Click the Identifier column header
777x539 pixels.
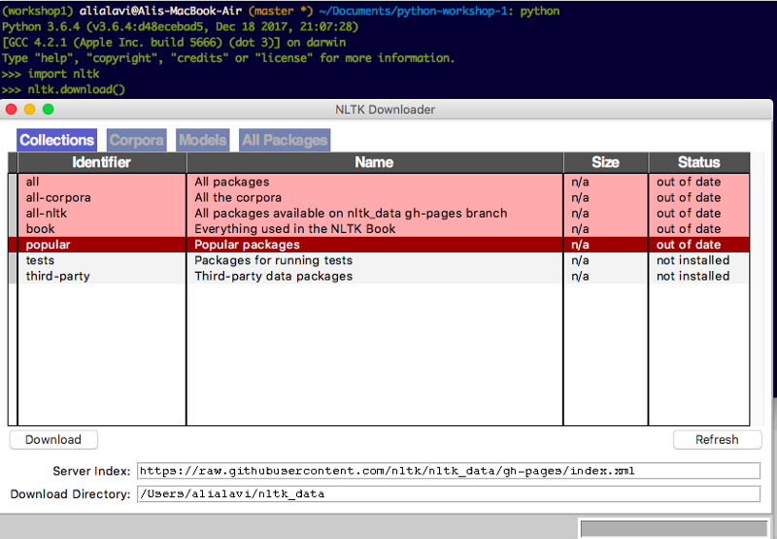click(x=102, y=162)
